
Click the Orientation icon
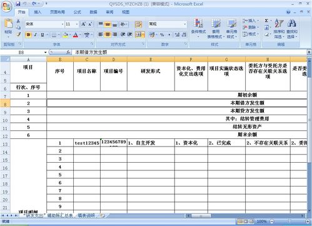[x=123, y=24]
